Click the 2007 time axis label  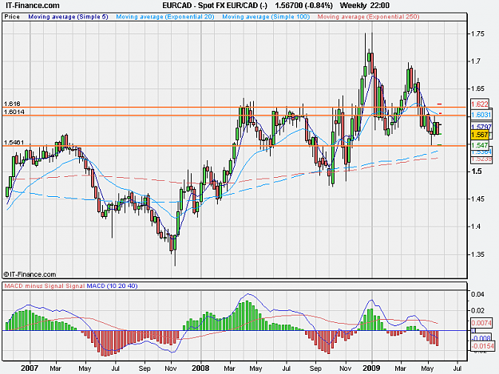coord(30,368)
